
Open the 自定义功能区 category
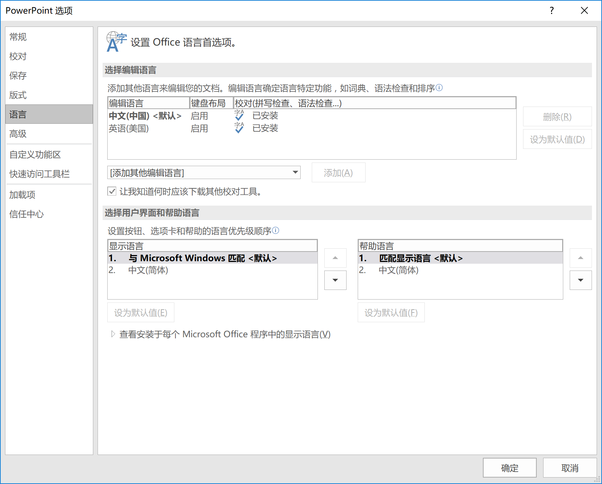point(49,154)
